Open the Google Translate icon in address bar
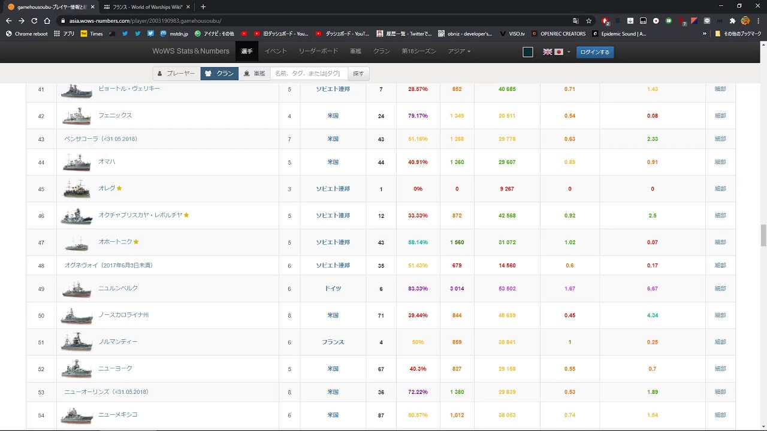767x431 pixels. [576, 20]
